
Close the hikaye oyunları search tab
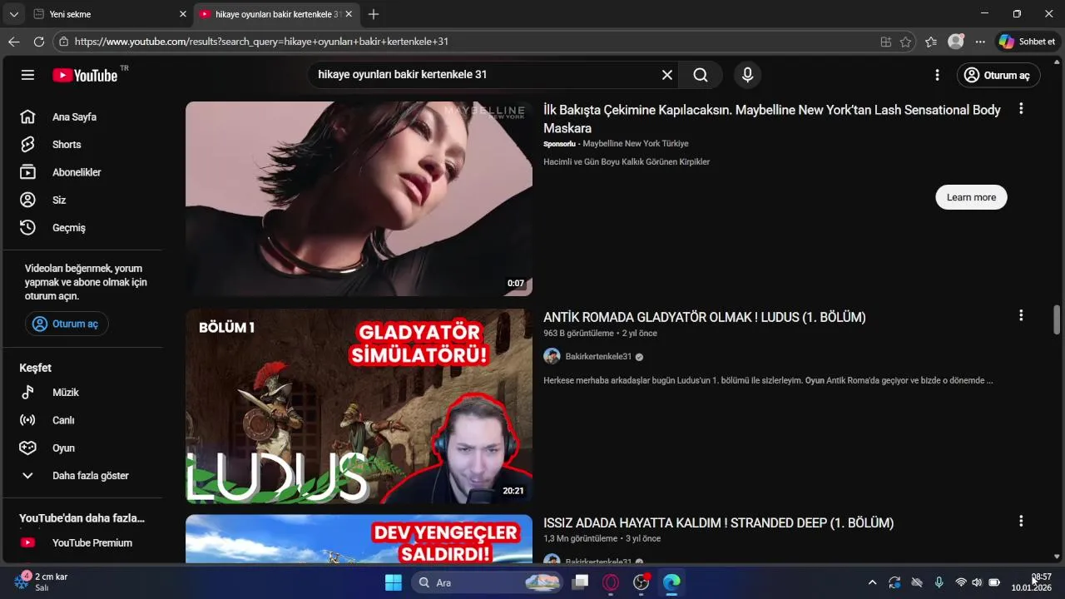(349, 14)
